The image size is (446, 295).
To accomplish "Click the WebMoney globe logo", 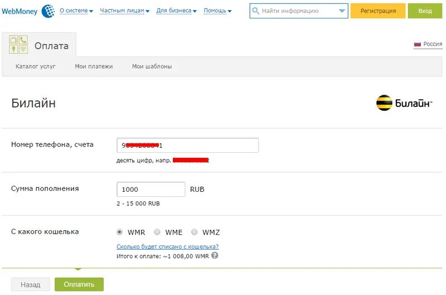I will [x=48, y=11].
